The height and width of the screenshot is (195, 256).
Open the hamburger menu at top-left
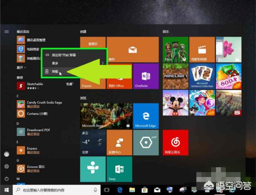[6, 32]
